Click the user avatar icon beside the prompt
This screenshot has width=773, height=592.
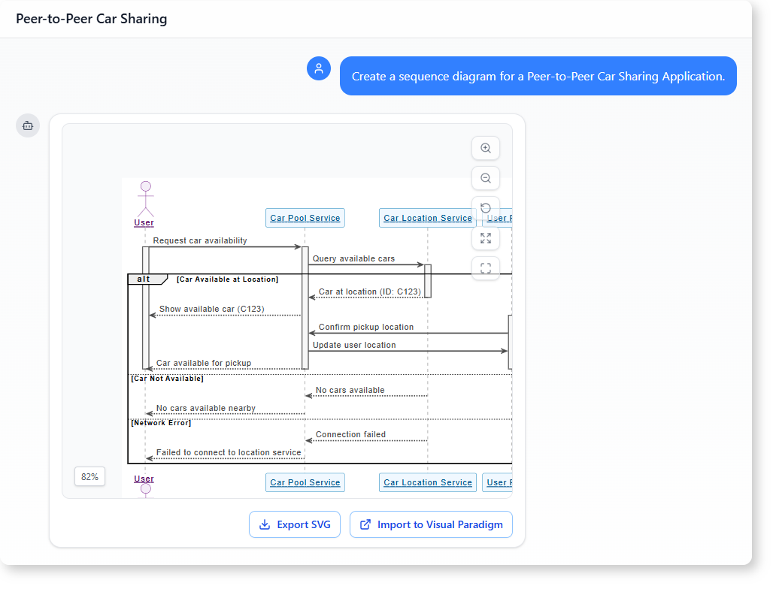pyautogui.click(x=319, y=68)
